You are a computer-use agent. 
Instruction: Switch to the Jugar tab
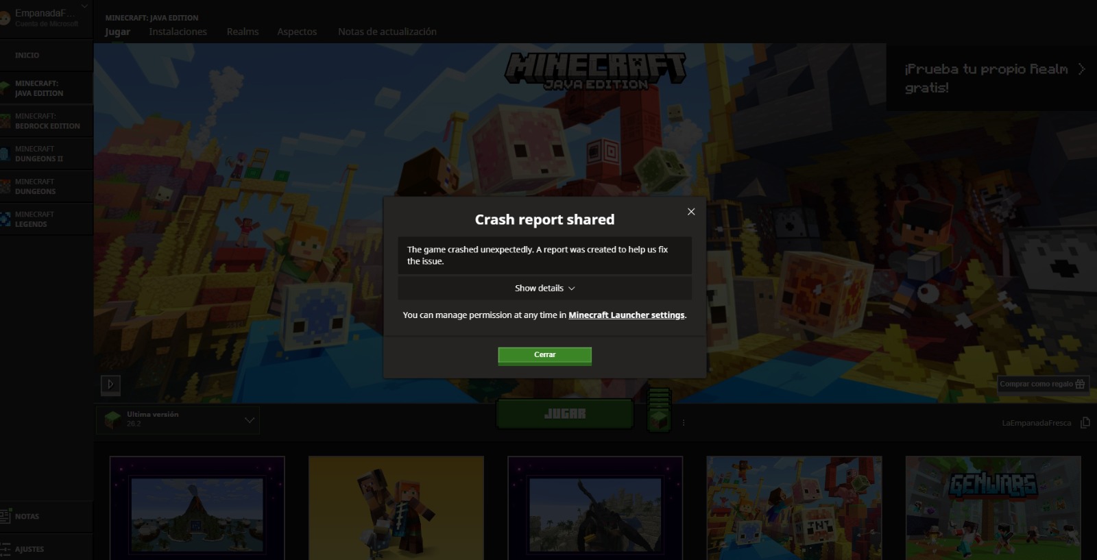pyautogui.click(x=117, y=32)
